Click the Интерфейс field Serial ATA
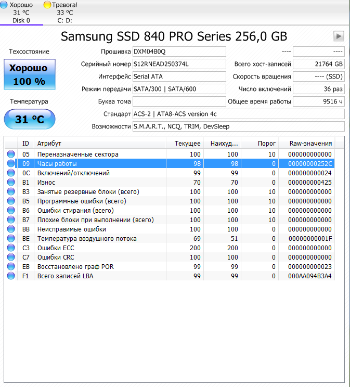This screenshot has height=387, width=350. point(179,76)
